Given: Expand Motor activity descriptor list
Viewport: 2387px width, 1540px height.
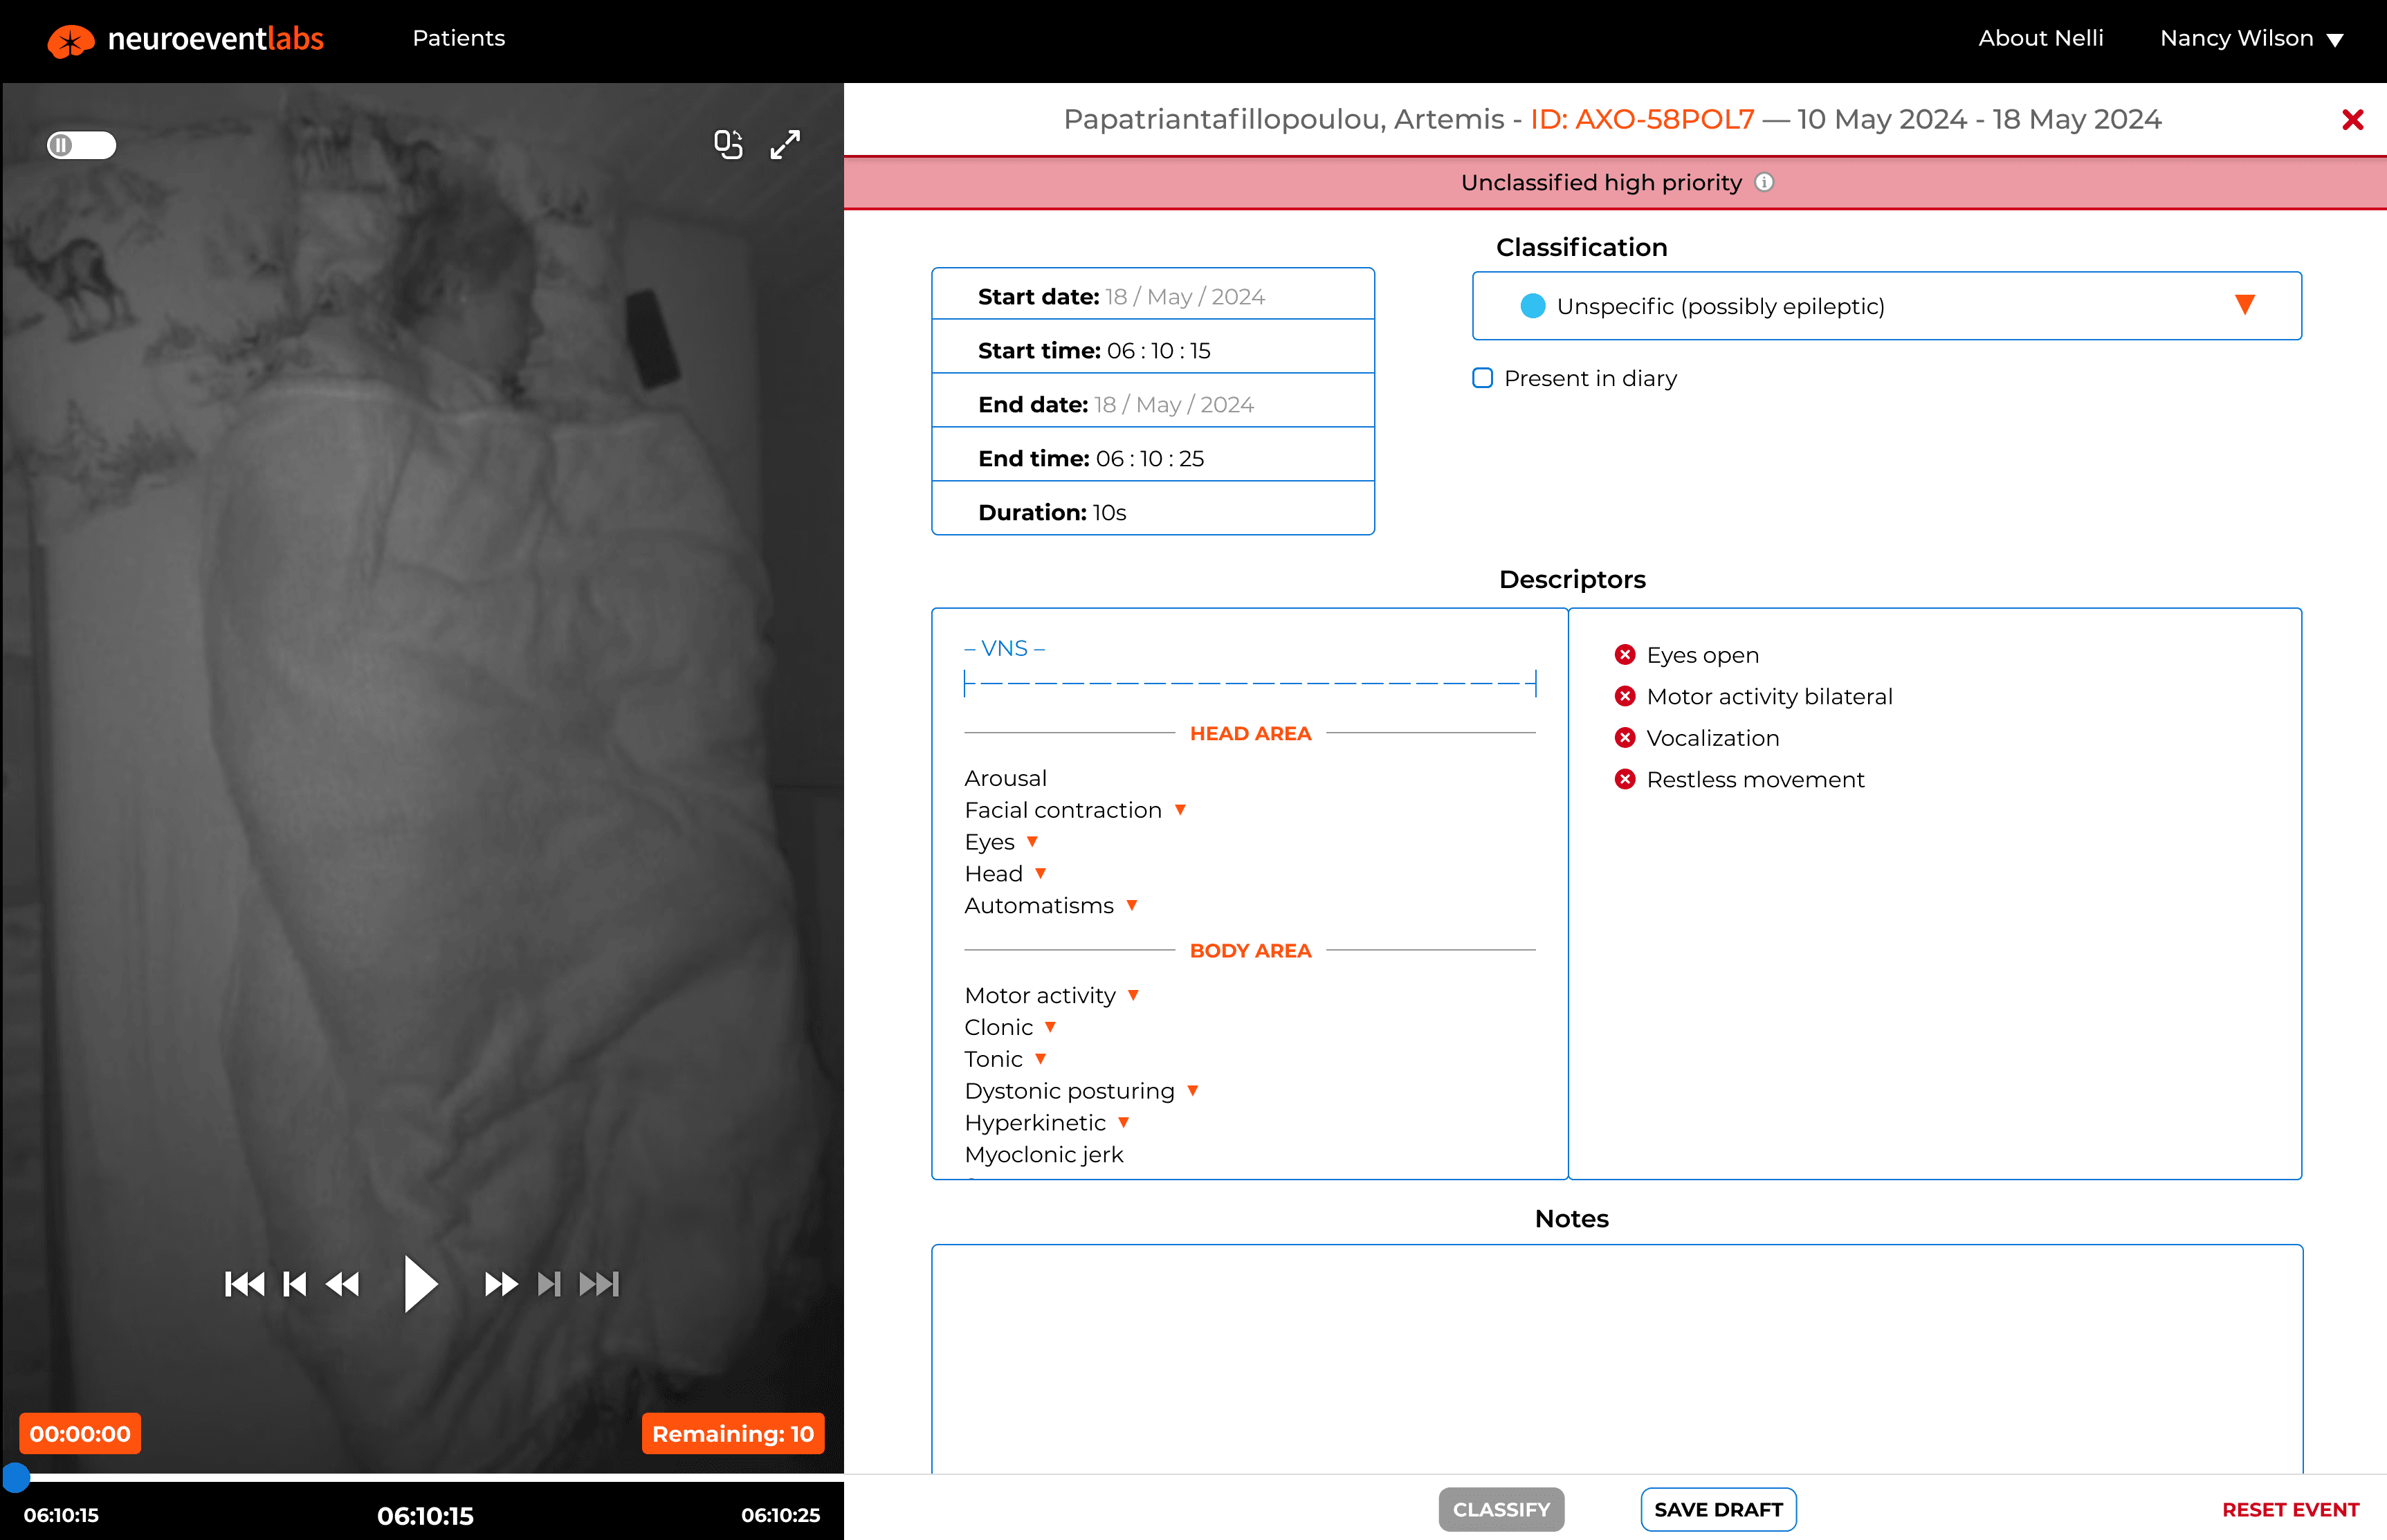Looking at the screenshot, I should coord(1133,995).
